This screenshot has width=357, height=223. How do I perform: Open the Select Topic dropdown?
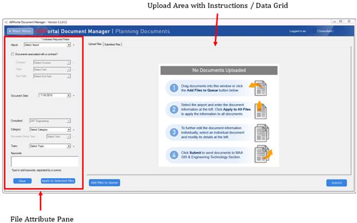click(50, 146)
